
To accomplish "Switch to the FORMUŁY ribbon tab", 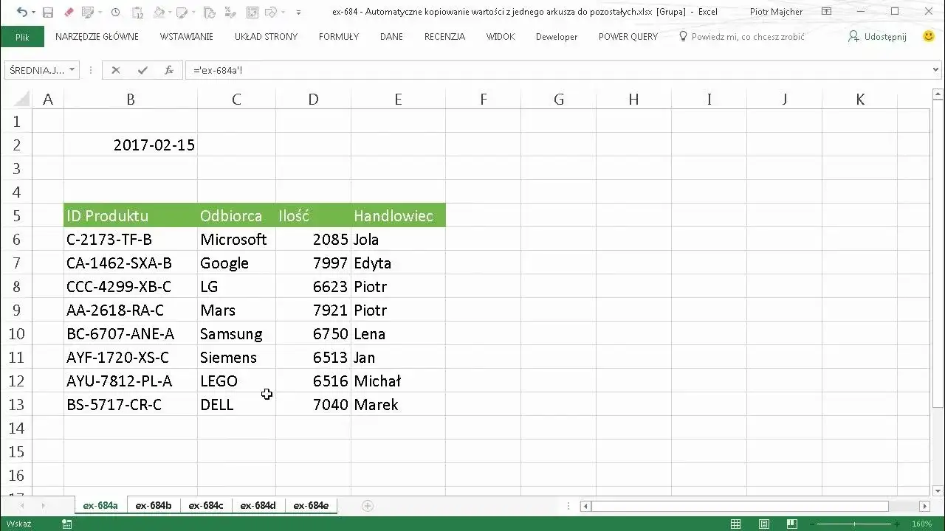I will coord(338,37).
